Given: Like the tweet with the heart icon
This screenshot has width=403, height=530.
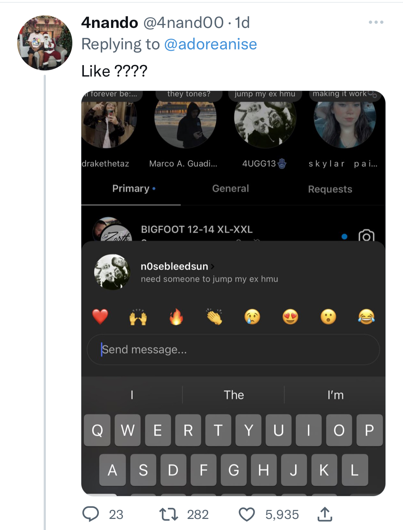Looking at the screenshot, I should tap(246, 514).
